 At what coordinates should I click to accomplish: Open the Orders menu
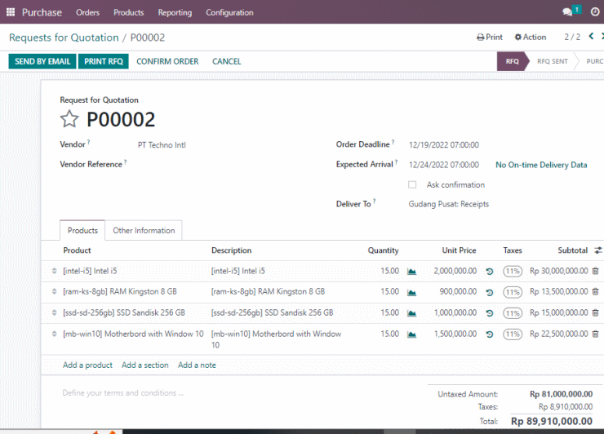point(87,12)
